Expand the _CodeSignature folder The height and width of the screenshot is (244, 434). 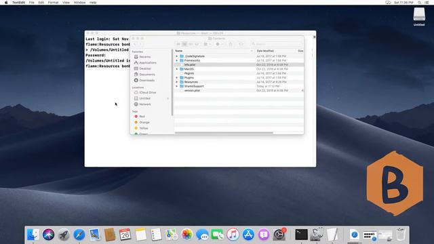pos(177,56)
